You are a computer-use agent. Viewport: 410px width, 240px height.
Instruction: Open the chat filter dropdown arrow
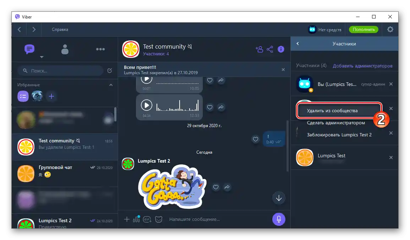(42, 57)
